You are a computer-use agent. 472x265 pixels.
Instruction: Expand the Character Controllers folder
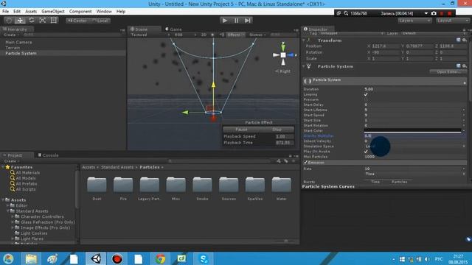13,216
